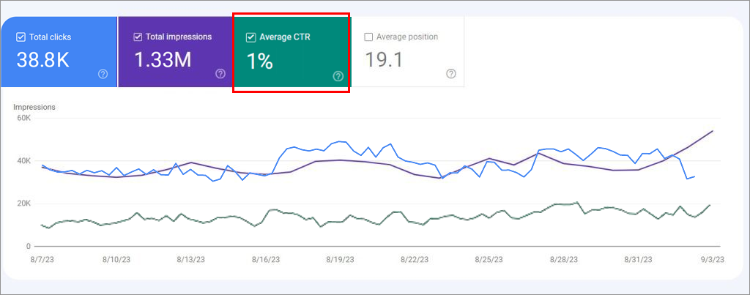Click the Total impressions card label
Image resolution: width=750 pixels, height=295 pixels.
pyautogui.click(x=179, y=37)
